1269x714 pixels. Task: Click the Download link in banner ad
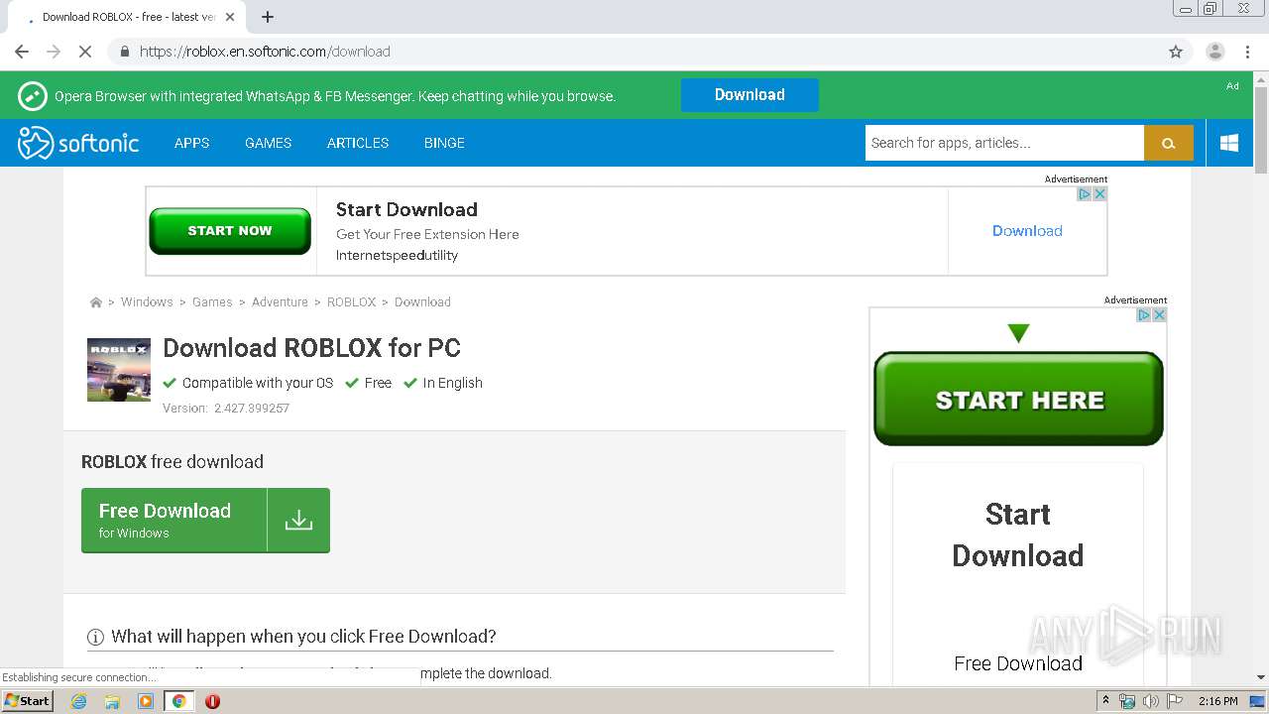tap(1027, 231)
